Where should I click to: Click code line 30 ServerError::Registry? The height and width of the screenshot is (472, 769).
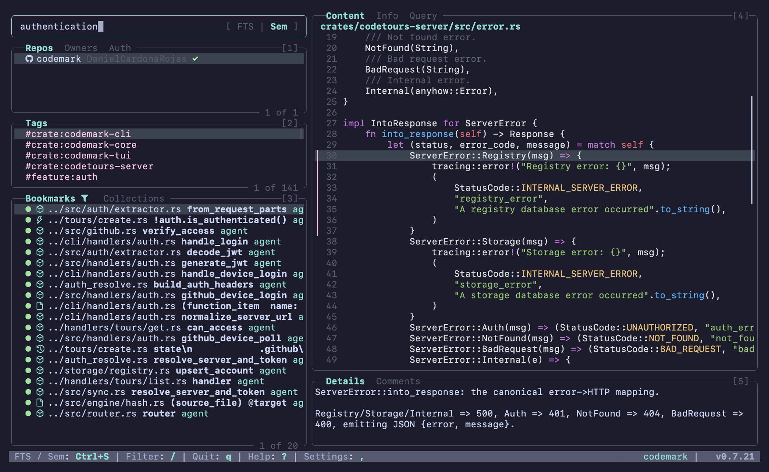535,156
